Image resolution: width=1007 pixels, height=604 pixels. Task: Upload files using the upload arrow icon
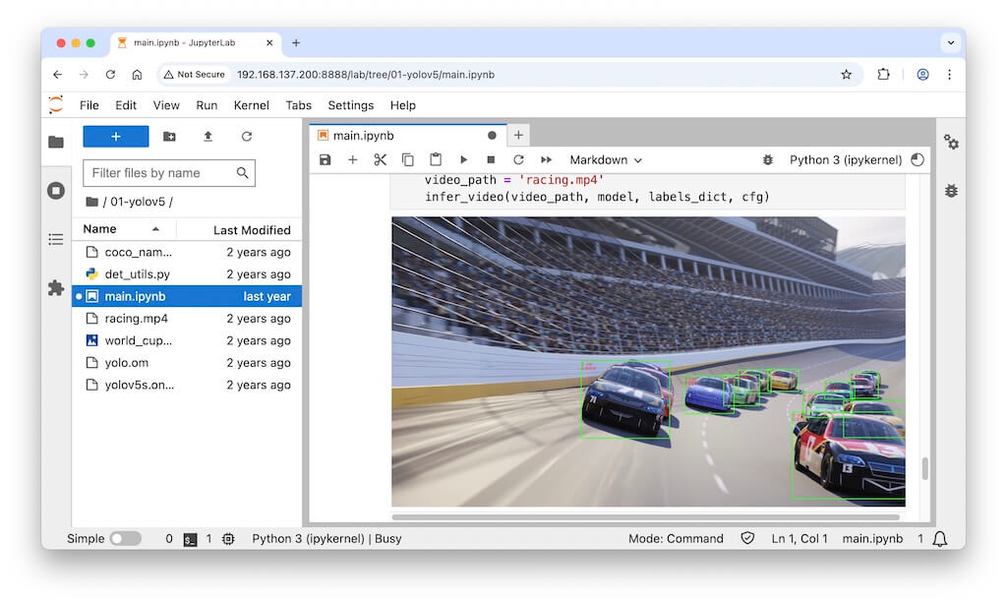pos(207,137)
